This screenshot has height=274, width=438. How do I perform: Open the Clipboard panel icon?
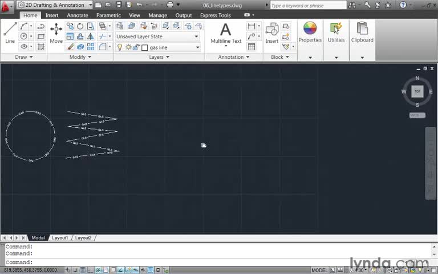pos(362,29)
